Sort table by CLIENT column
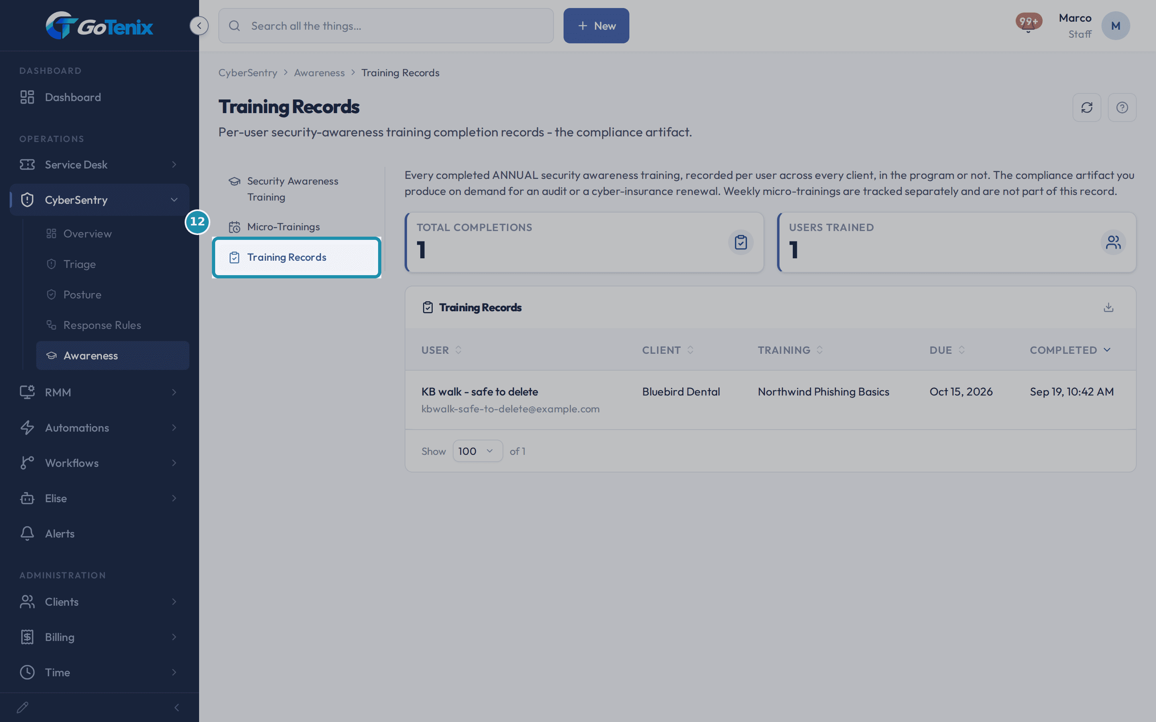This screenshot has width=1156, height=722. click(x=668, y=350)
